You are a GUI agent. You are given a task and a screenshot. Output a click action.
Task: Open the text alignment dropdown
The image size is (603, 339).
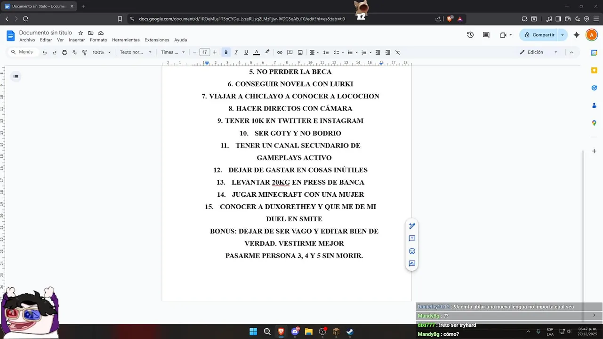click(x=314, y=52)
